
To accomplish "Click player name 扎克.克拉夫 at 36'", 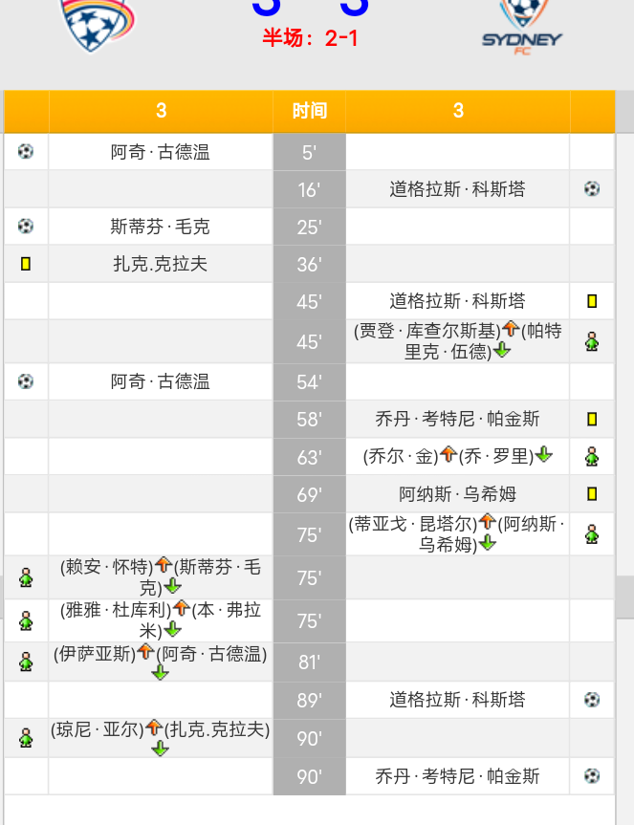I will pos(160,264).
